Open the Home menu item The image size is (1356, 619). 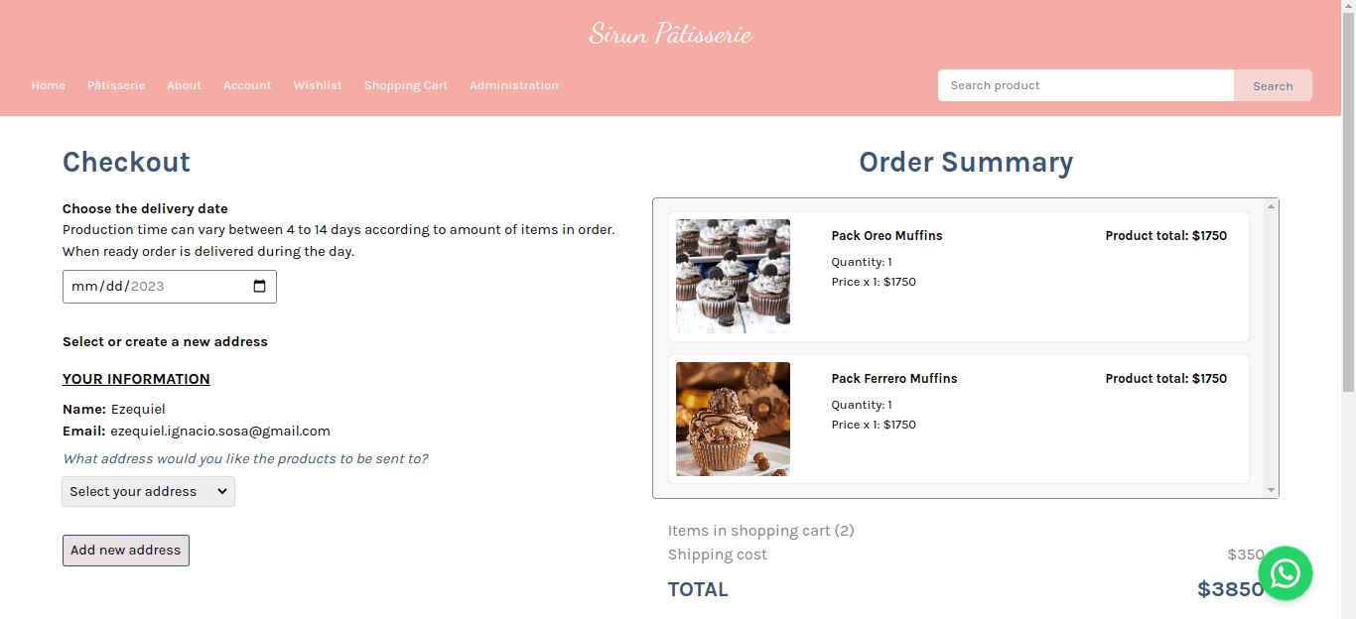49,85
